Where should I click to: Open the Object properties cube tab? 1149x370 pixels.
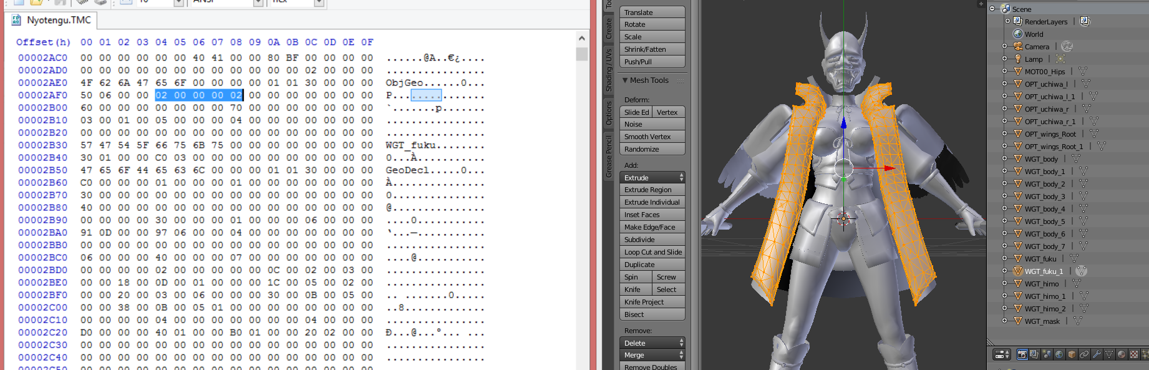1072,354
